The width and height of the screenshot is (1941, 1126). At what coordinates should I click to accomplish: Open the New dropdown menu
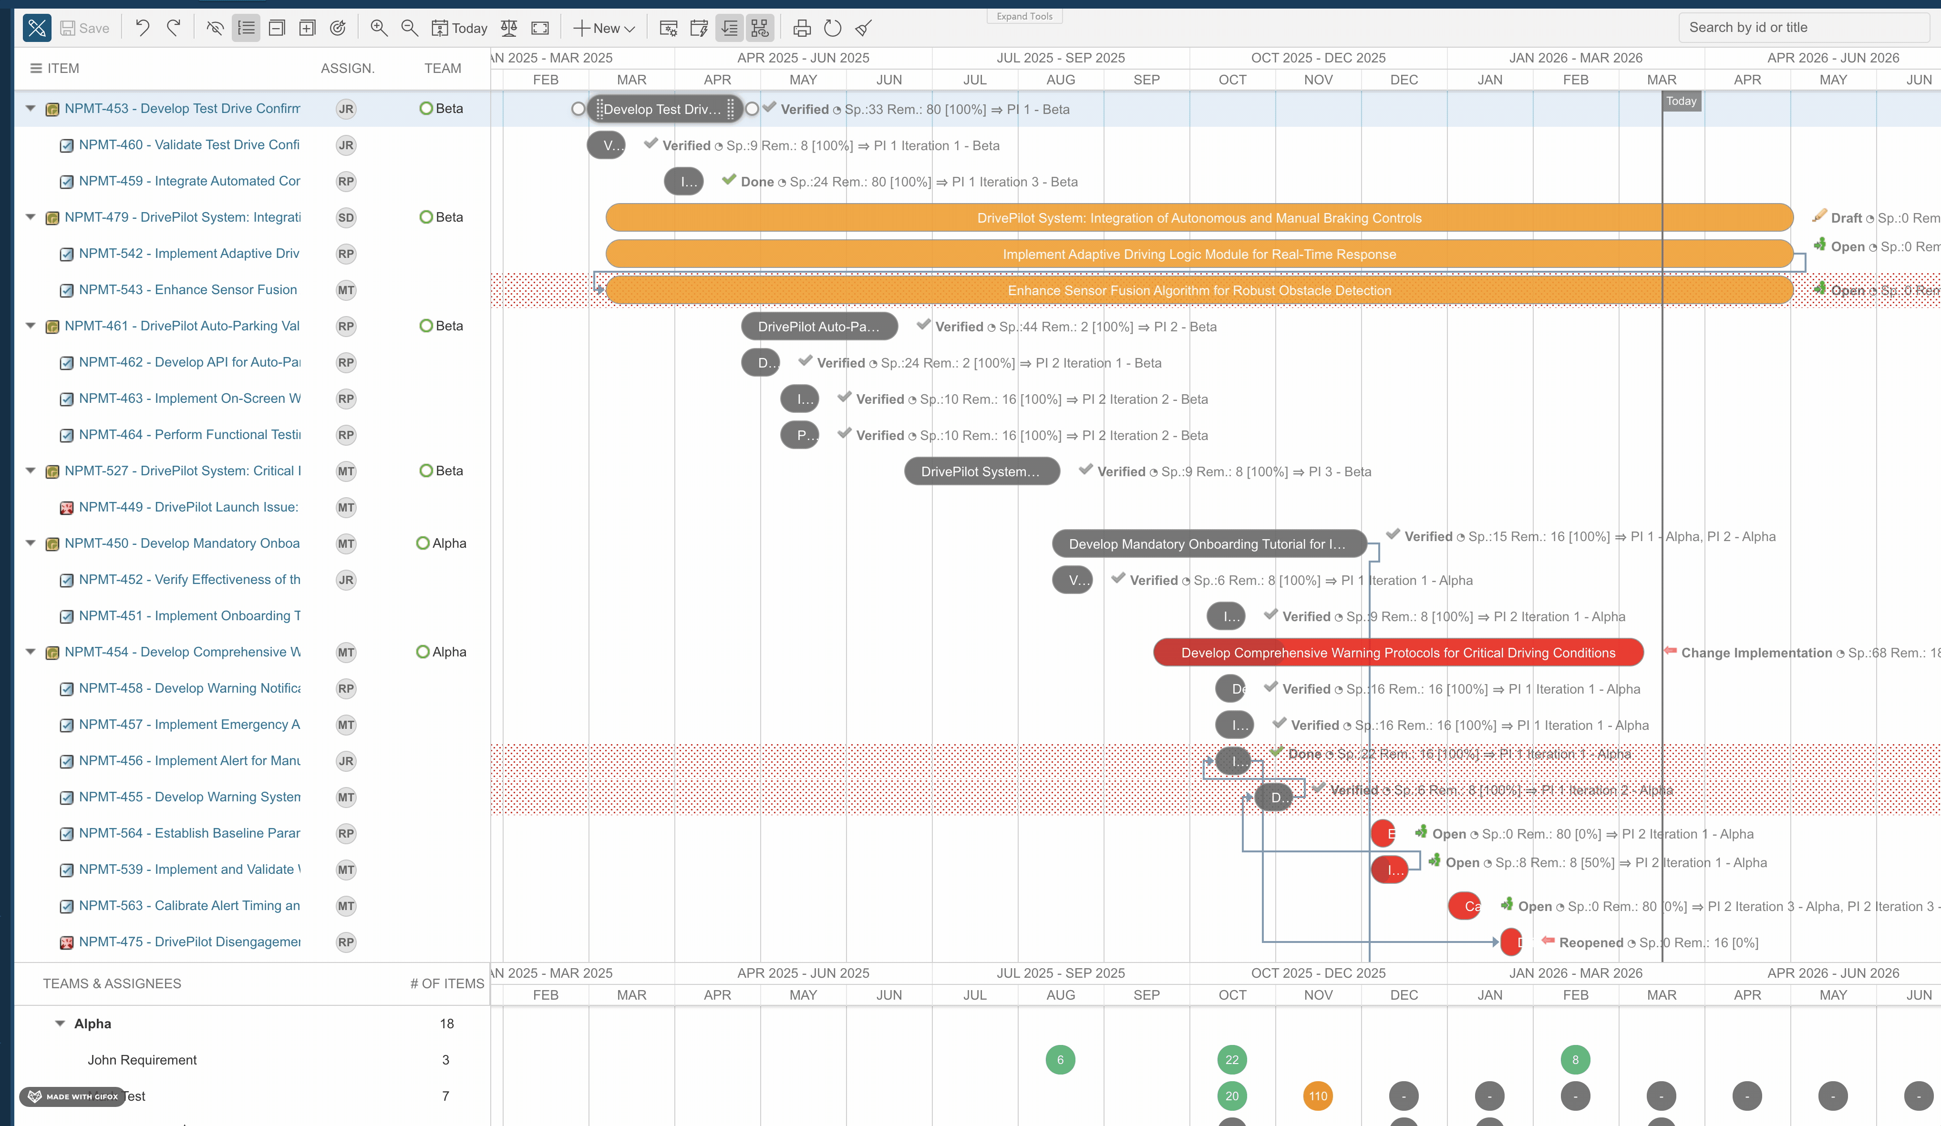[x=605, y=29]
